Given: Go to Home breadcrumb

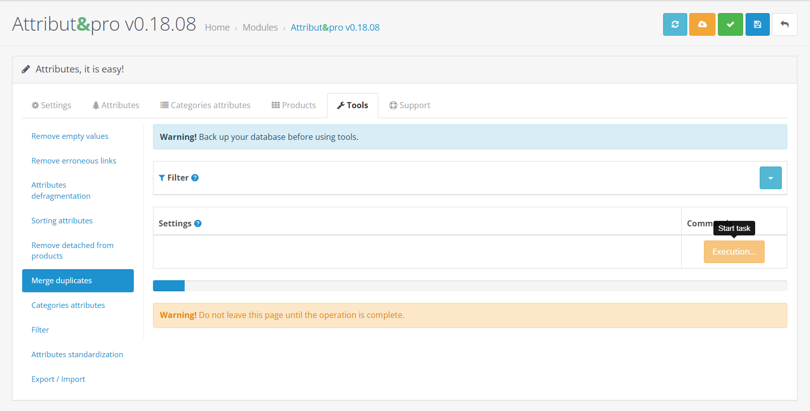Looking at the screenshot, I should pos(217,28).
